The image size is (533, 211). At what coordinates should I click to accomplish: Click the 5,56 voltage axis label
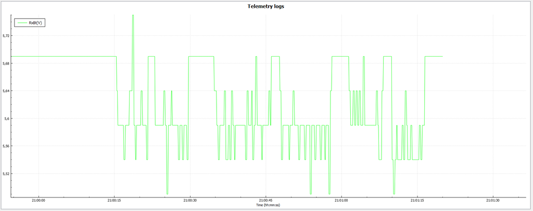coord(6,146)
